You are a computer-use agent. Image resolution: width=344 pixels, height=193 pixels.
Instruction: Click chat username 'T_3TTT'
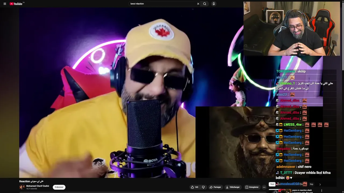tap(286, 173)
